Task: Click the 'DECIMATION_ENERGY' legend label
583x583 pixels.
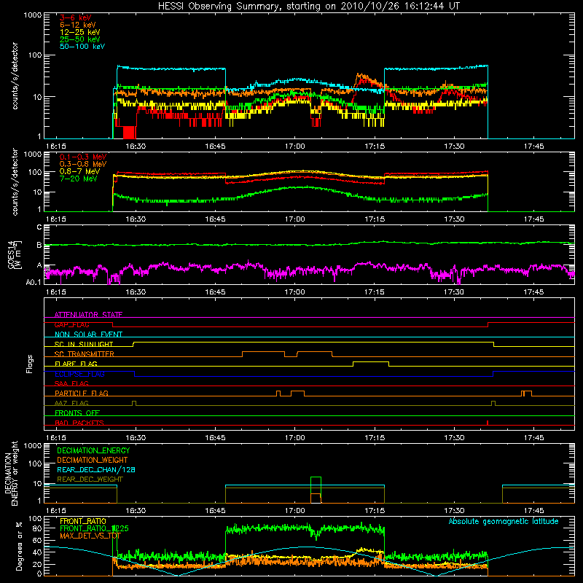Action: click(93, 450)
